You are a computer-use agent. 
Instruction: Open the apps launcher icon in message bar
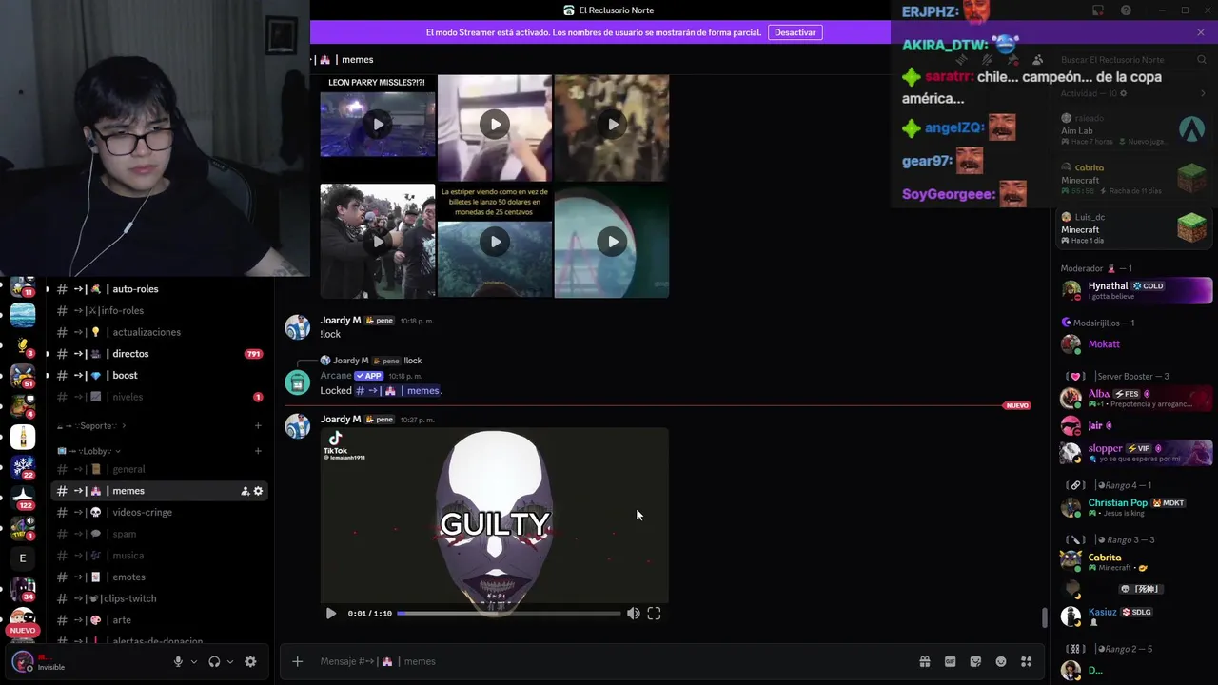tap(1026, 662)
